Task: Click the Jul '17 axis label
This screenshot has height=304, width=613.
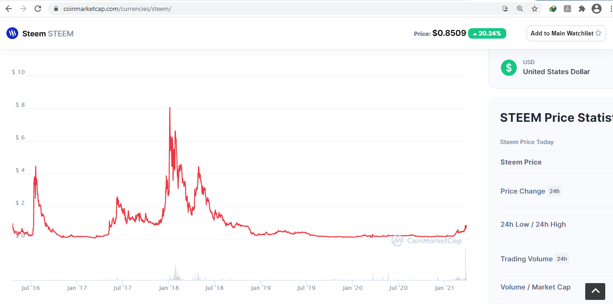Action: tap(123, 288)
